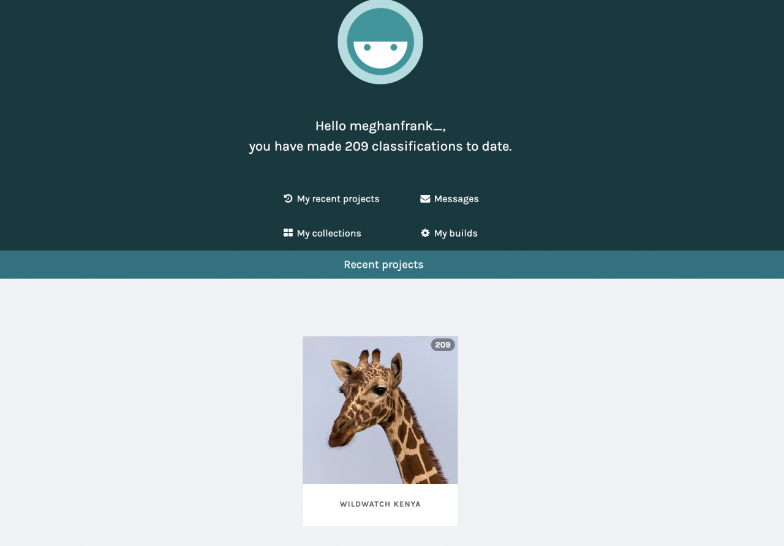The height and width of the screenshot is (546, 784).
Task: Open the My recent projects link
Action: (331, 199)
